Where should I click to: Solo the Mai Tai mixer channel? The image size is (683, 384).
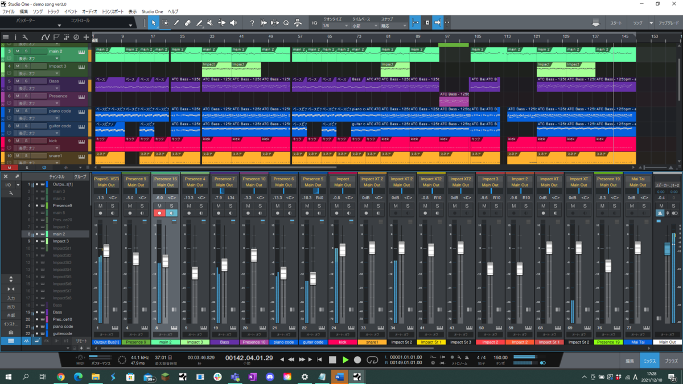click(x=644, y=206)
